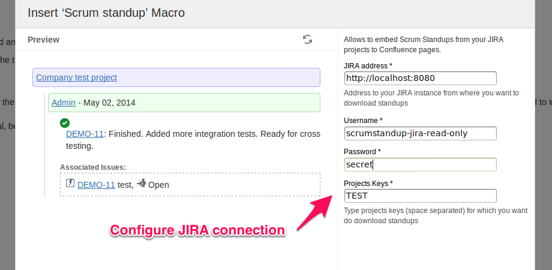Viewport: 552px width, 270px height.
Task: Click the issue type icon beside DEMO-11 test
Action: 70,183
